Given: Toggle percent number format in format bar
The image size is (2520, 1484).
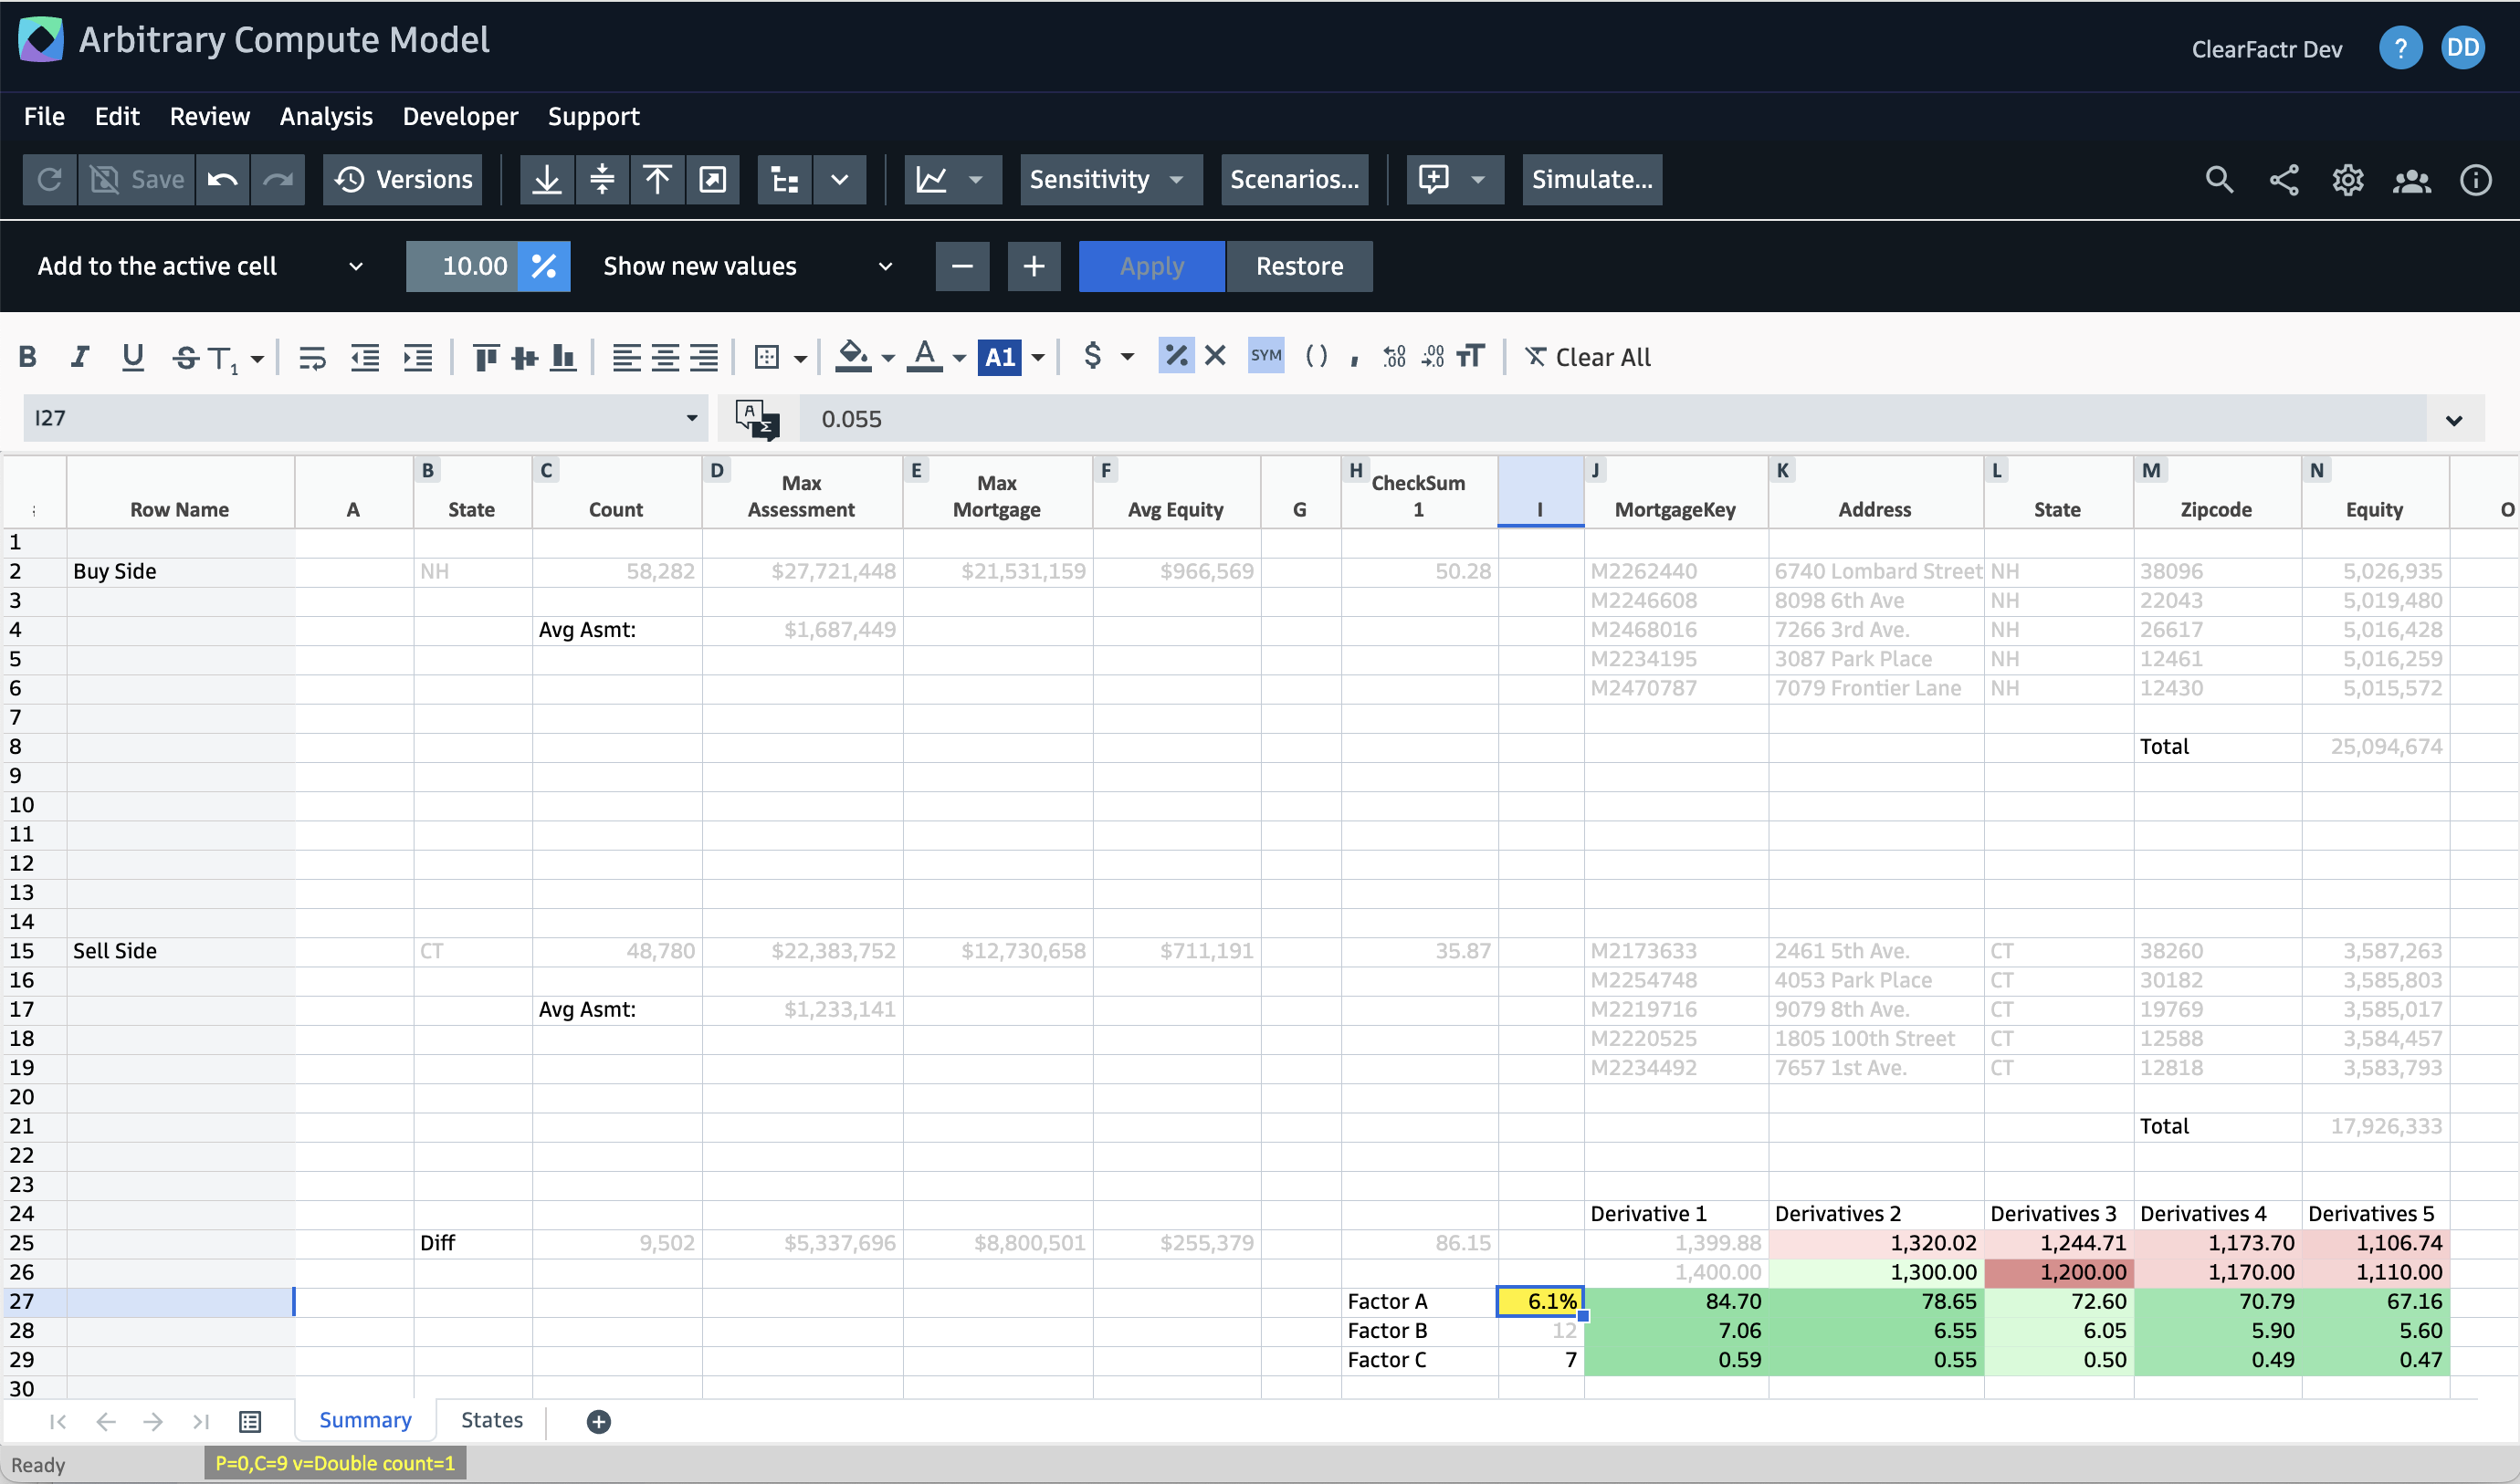Looking at the screenshot, I should (x=1175, y=356).
